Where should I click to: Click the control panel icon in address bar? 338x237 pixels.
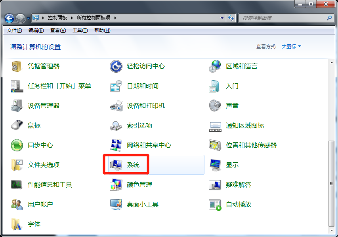pyautogui.click(x=36, y=18)
